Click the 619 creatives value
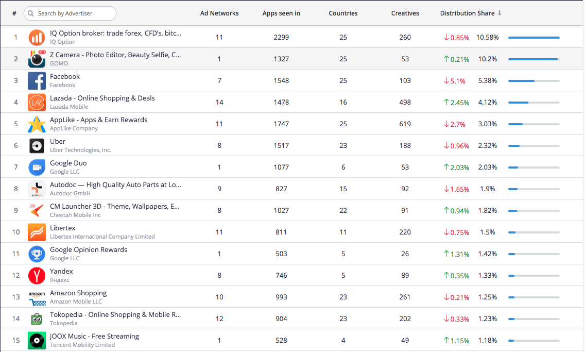585x352 pixels. pyautogui.click(x=405, y=124)
